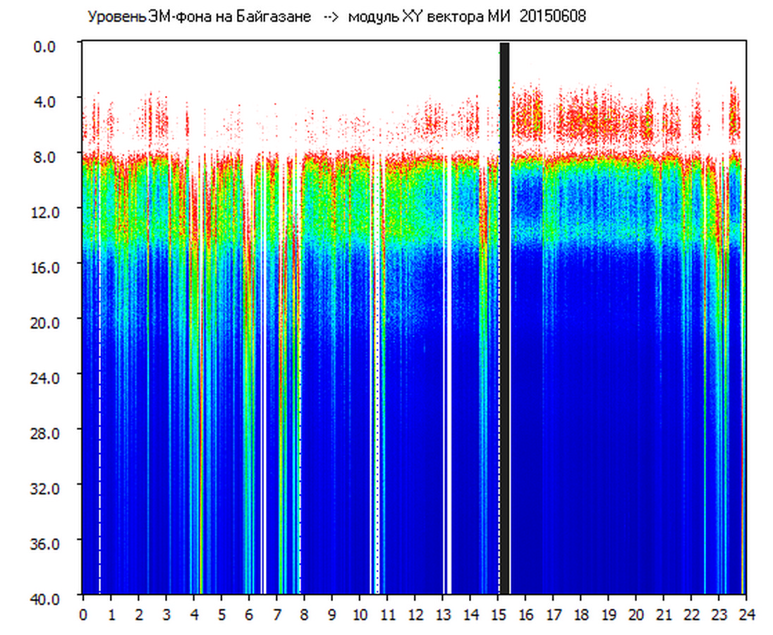Image resolution: width=773 pixels, height=635 pixels.
Task: Click the x-axis hour label "14"
Action: coord(471,615)
